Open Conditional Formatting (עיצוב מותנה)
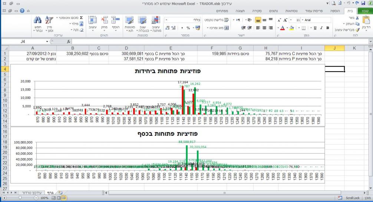 pyautogui.click(x=156, y=23)
